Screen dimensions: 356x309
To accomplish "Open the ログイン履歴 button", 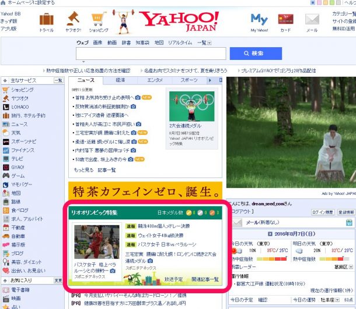I will coord(322,212).
